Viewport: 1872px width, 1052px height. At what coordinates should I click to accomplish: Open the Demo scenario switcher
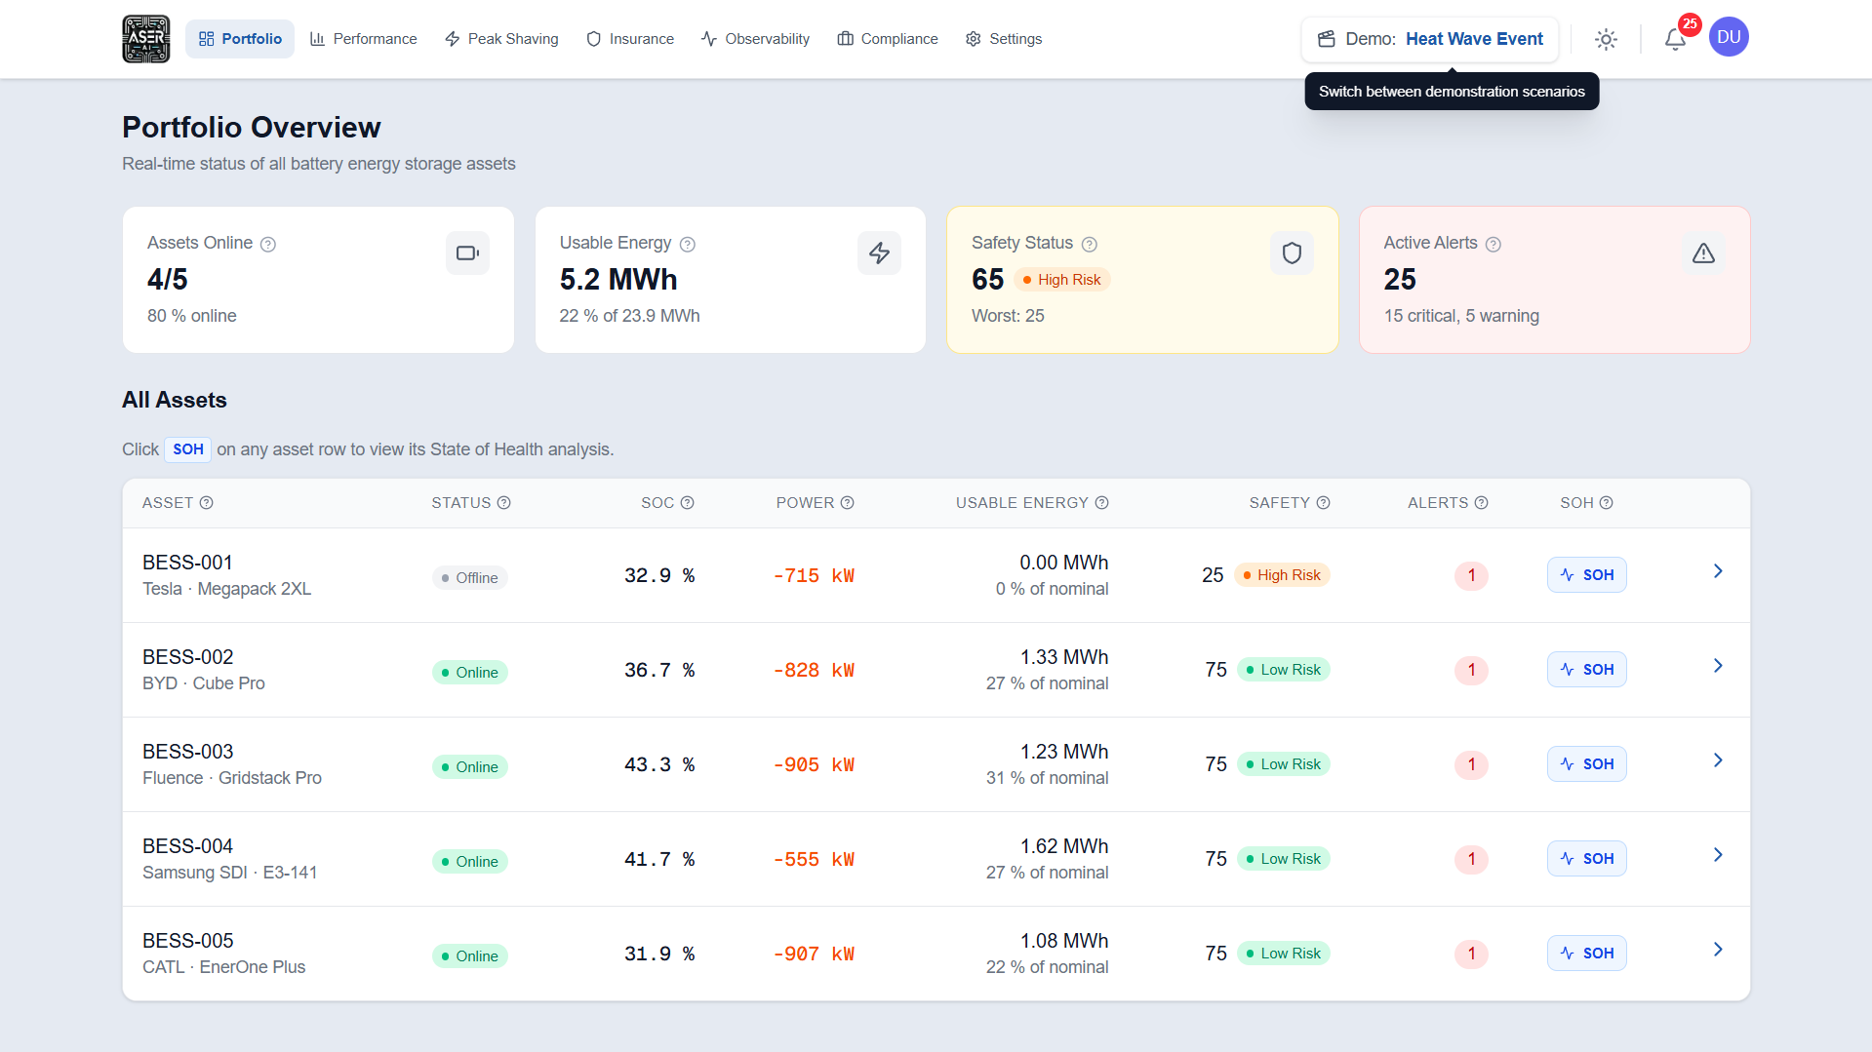(1430, 39)
